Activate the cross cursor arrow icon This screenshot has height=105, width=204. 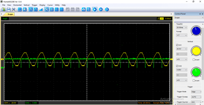pyautogui.click(x=47, y=10)
